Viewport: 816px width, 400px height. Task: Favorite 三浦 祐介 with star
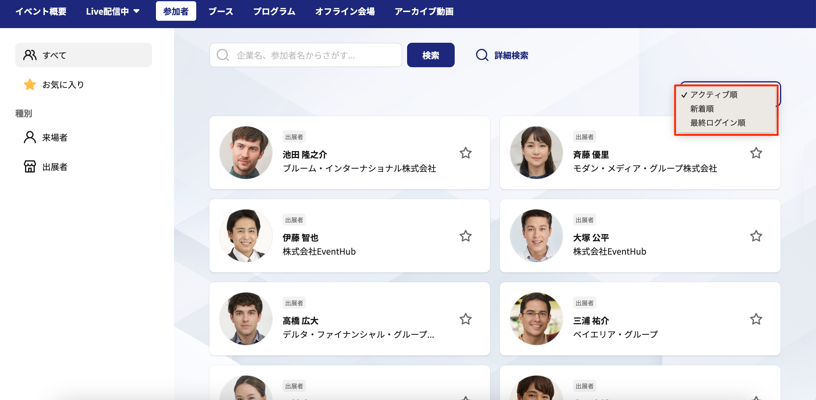(x=756, y=319)
